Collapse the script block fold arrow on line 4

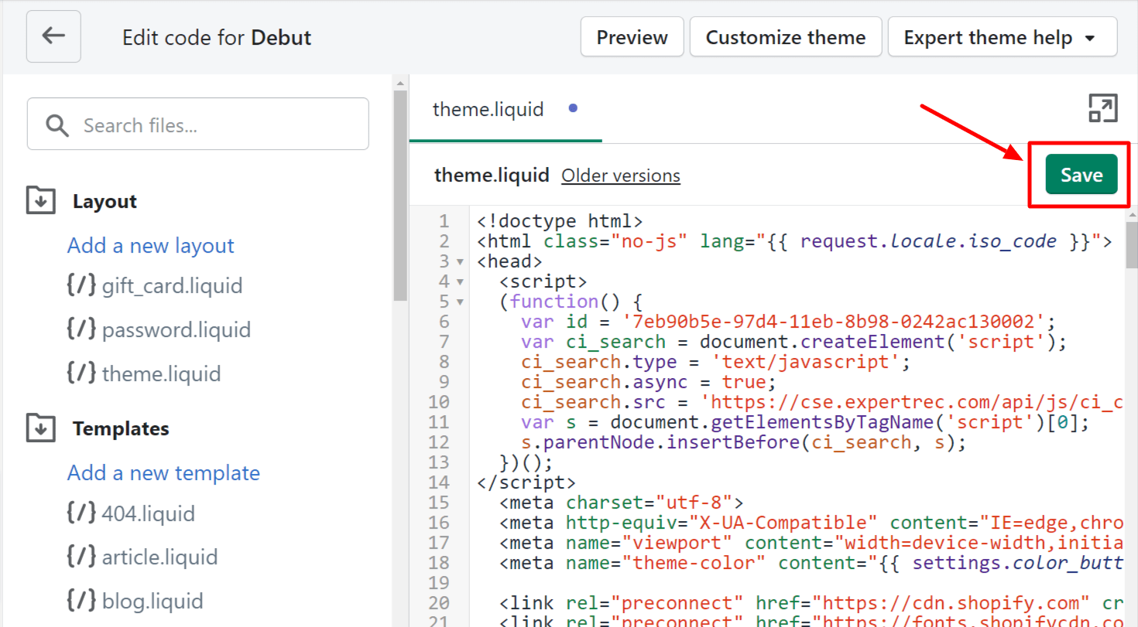coord(458,281)
